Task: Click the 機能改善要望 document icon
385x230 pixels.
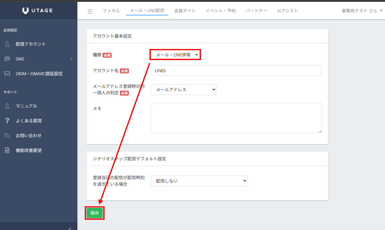Action: [7, 150]
